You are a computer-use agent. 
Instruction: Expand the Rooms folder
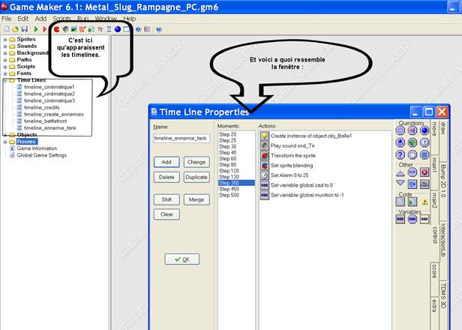pyautogui.click(x=5, y=142)
